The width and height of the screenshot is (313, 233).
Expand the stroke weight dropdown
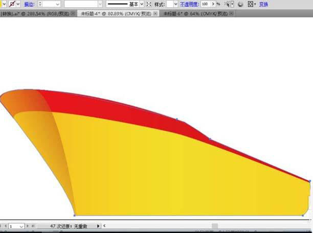point(58,4)
